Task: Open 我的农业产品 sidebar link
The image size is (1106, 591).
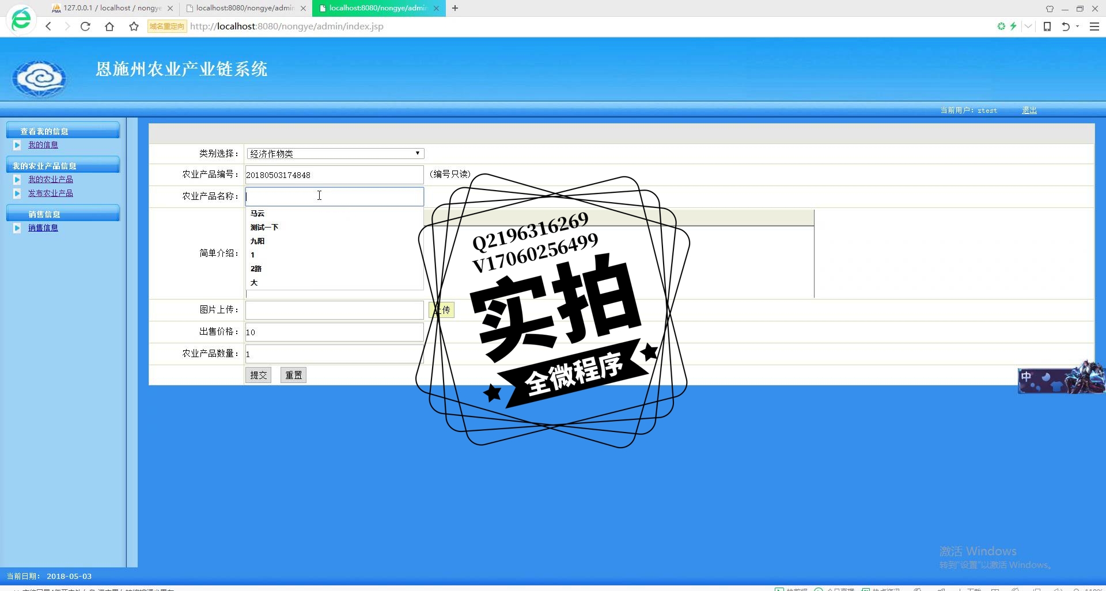Action: coord(51,180)
